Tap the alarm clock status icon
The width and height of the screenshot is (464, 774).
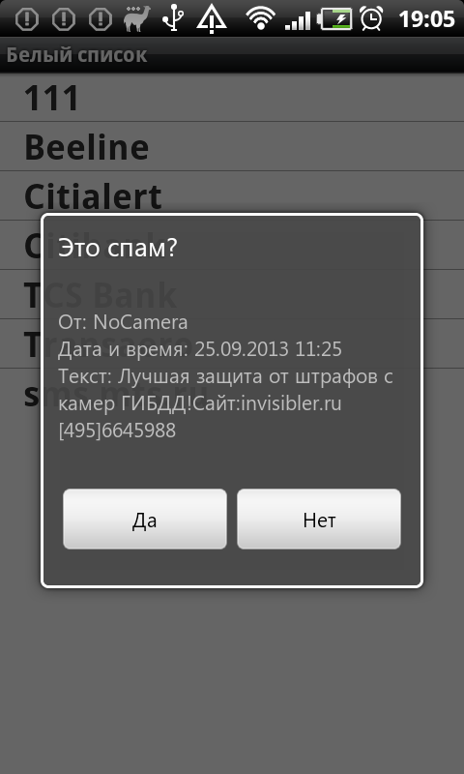pyautogui.click(x=372, y=18)
